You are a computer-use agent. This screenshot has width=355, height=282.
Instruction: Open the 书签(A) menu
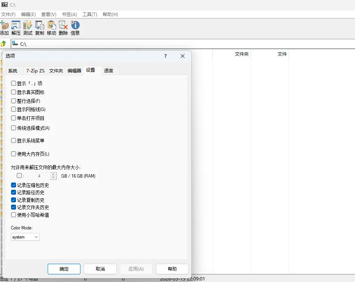pos(69,14)
